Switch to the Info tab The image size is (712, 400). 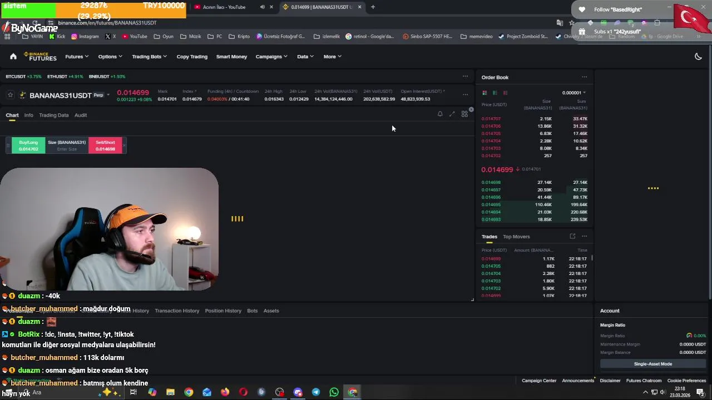click(28, 115)
